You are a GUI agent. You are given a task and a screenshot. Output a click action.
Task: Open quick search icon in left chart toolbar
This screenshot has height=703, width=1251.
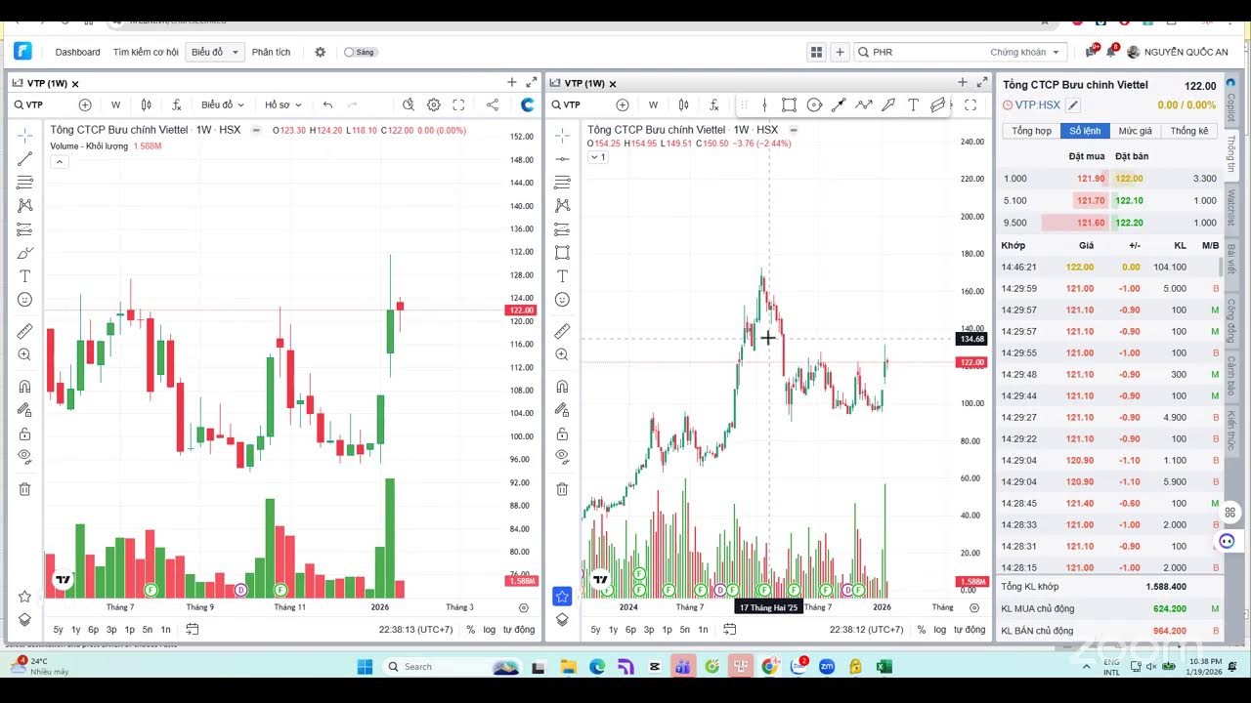pos(409,104)
